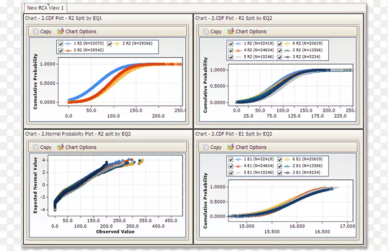Click Copy label in CDF R2 Split by EQ2 toolbar
Image resolution: width=388 pixels, height=251 pixels.
216,31
